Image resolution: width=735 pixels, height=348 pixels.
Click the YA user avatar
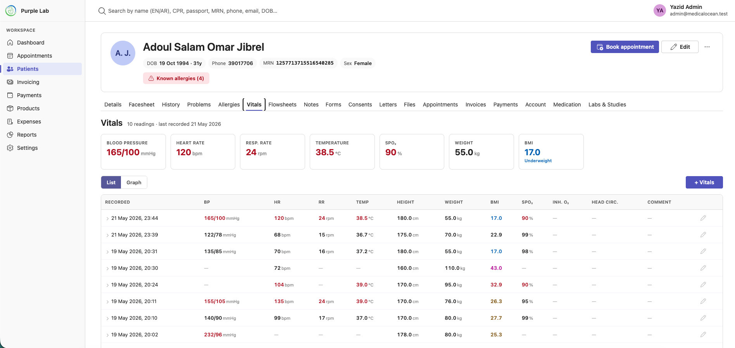[660, 10]
